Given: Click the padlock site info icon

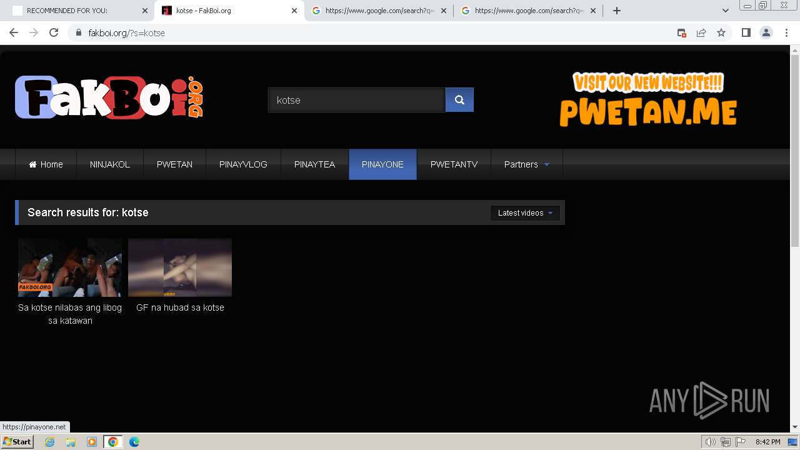Looking at the screenshot, I should (x=79, y=32).
